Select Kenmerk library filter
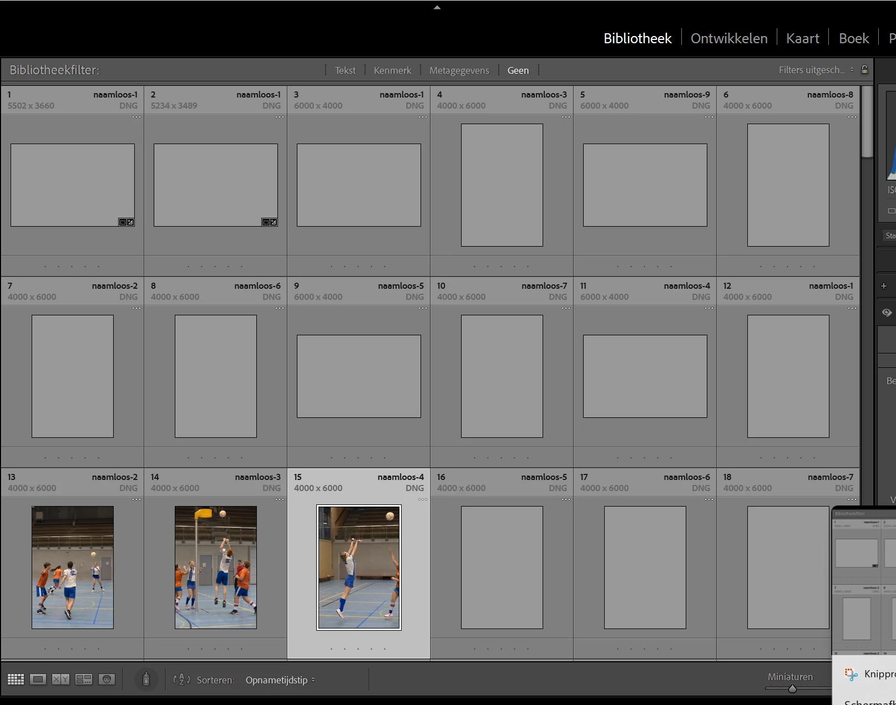This screenshot has height=705, width=896. point(392,70)
